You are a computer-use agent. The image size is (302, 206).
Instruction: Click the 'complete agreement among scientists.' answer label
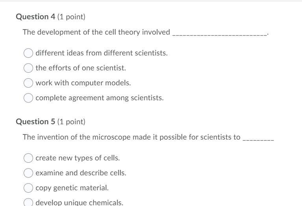(99, 98)
